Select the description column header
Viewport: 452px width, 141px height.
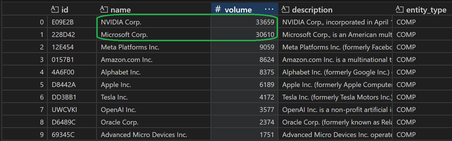[335, 9]
